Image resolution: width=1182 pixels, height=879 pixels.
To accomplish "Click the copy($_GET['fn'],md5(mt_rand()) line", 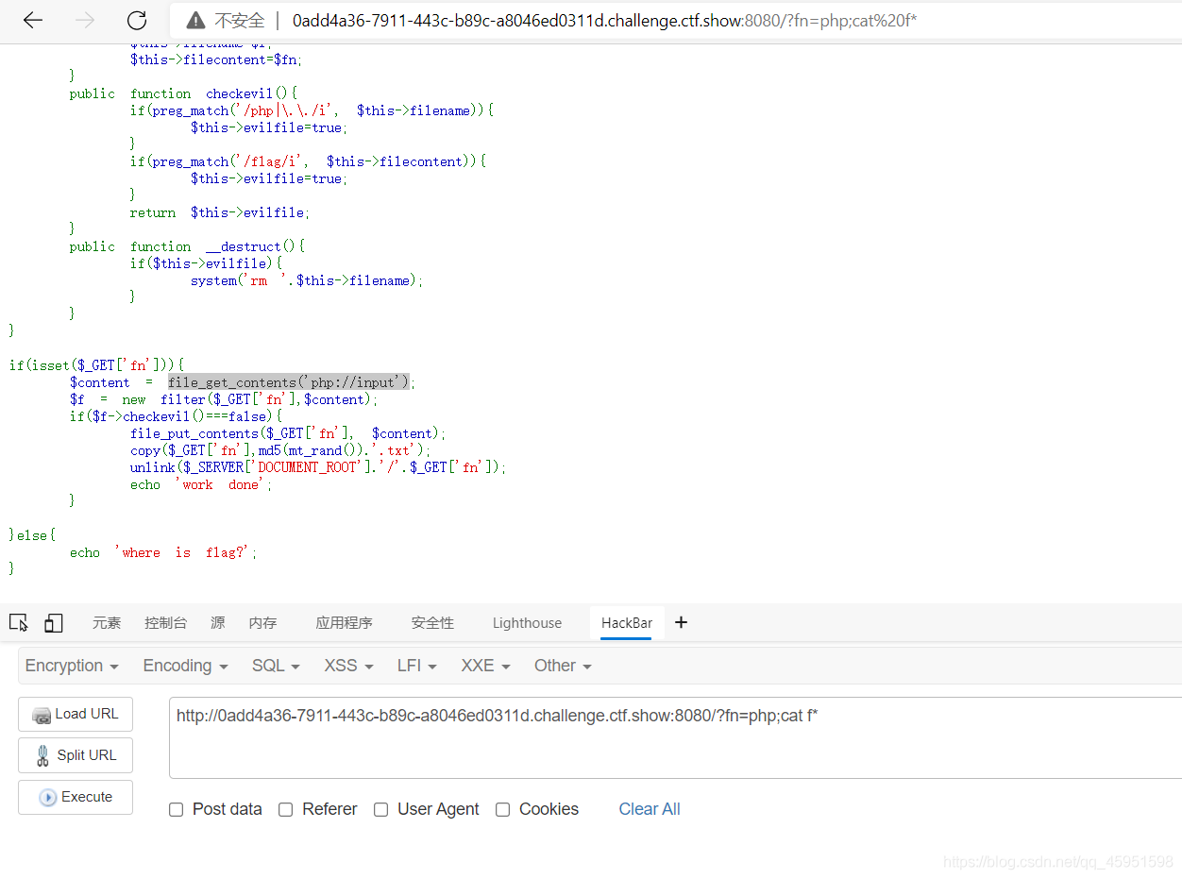I will 280,450.
